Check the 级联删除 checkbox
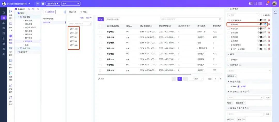The width and height of the screenshot is (279, 122). click(229, 60)
